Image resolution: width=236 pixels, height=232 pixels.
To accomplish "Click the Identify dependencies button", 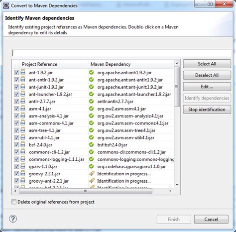I will (207, 98).
